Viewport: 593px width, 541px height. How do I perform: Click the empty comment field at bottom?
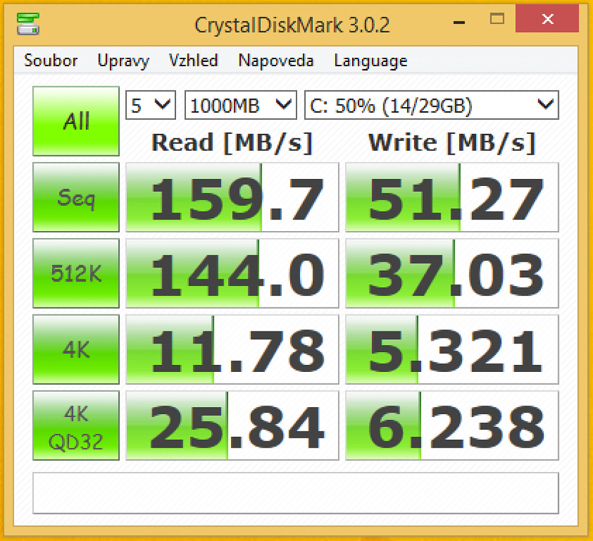point(296,493)
